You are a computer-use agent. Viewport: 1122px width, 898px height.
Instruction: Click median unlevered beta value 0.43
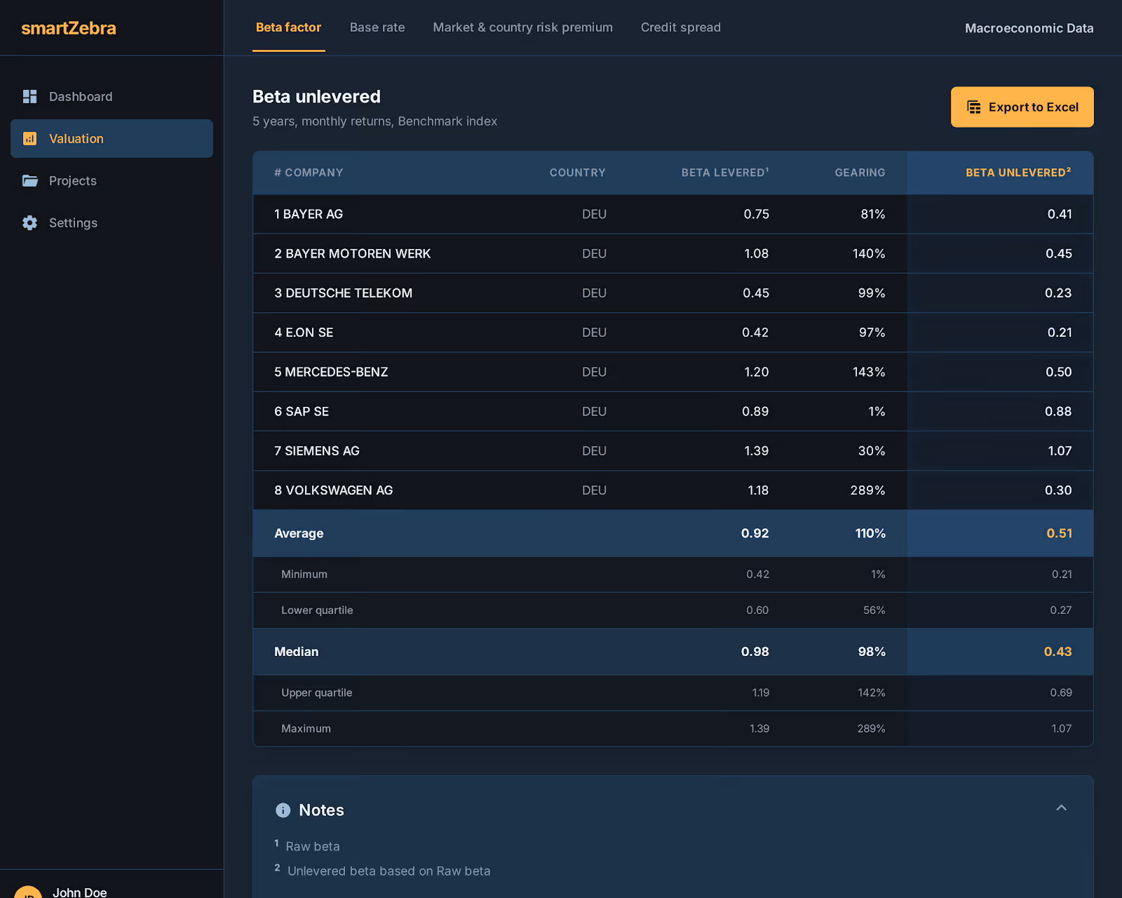(x=1057, y=652)
